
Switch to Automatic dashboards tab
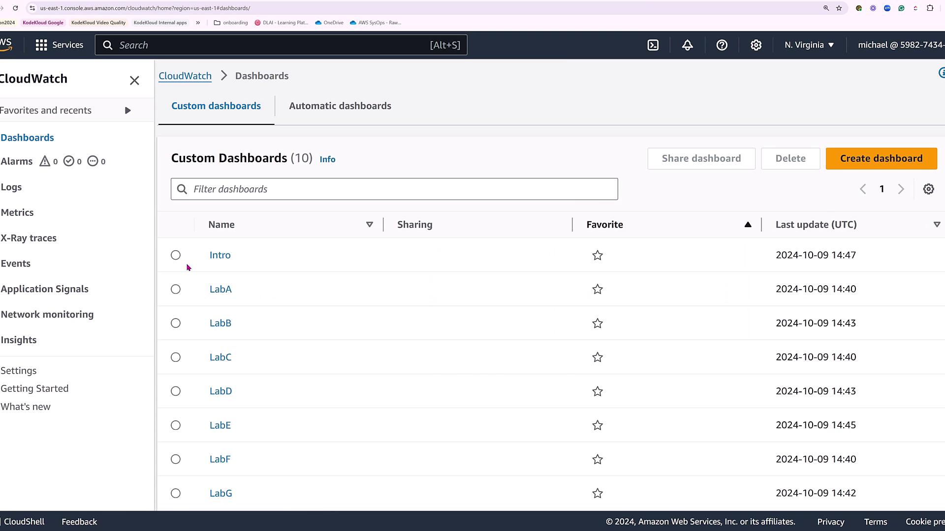click(340, 106)
